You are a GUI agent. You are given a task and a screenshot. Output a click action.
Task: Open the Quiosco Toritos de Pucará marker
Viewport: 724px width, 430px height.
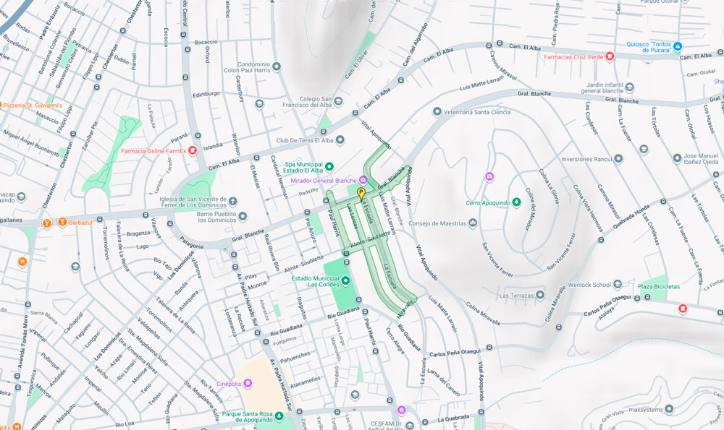click(x=678, y=46)
